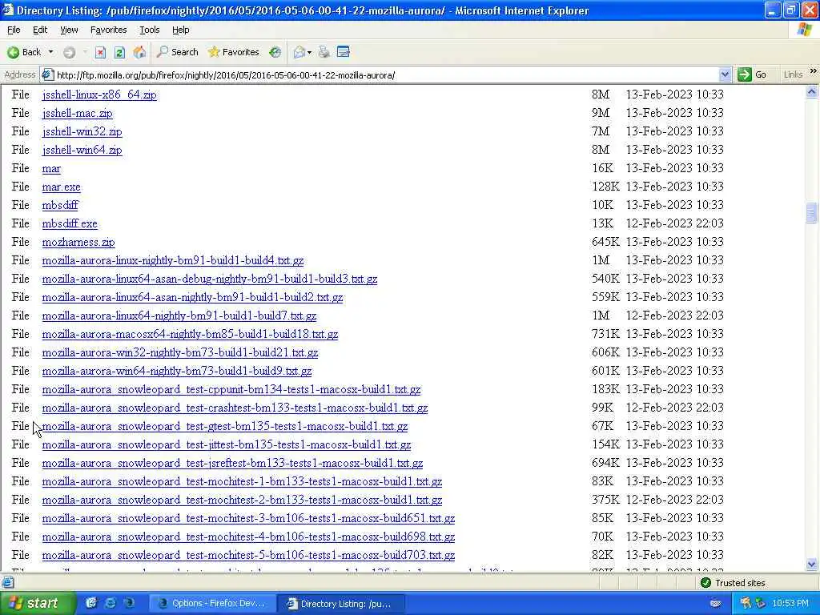820x615 pixels.
Task: Open the Back history dropdown arrow
Action: coord(50,52)
